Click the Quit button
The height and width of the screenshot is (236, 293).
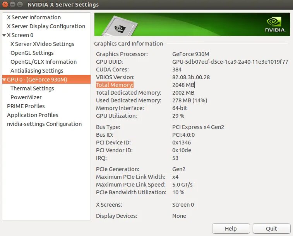pyautogui.click(x=271, y=229)
